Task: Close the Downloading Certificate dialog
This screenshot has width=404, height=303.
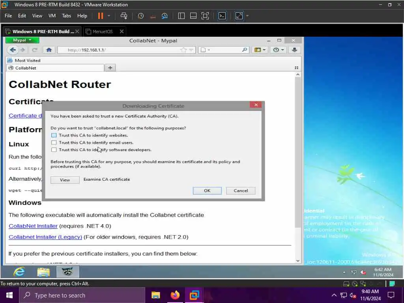Action: pyautogui.click(x=256, y=105)
